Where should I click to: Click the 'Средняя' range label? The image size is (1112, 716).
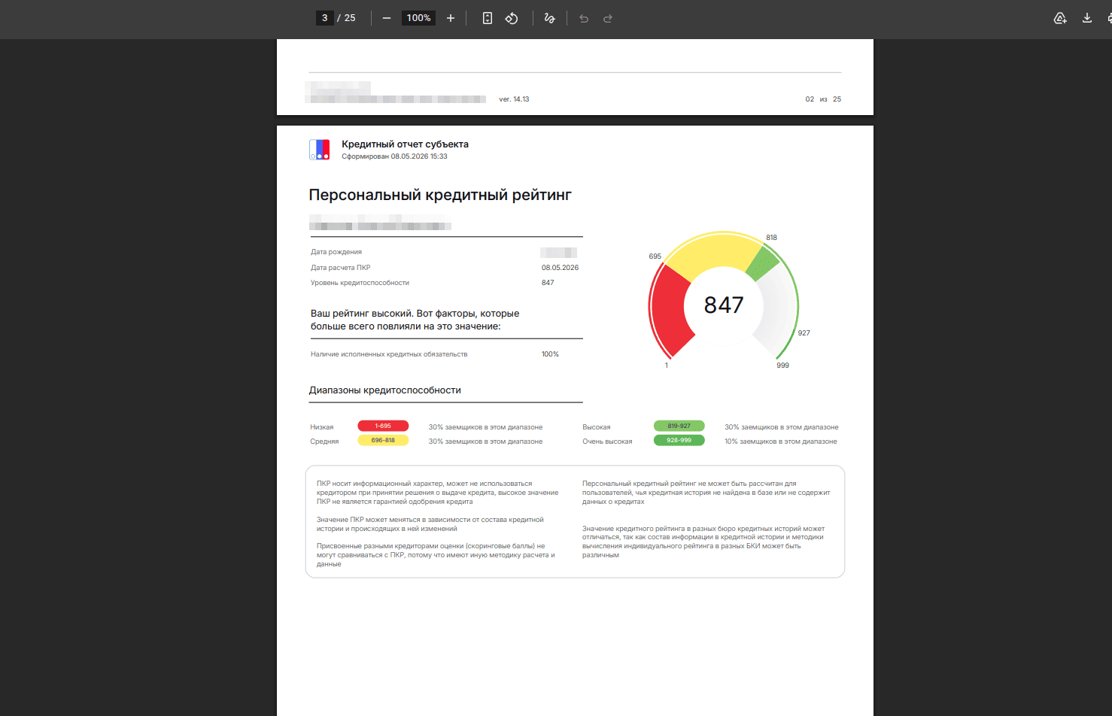click(x=324, y=441)
